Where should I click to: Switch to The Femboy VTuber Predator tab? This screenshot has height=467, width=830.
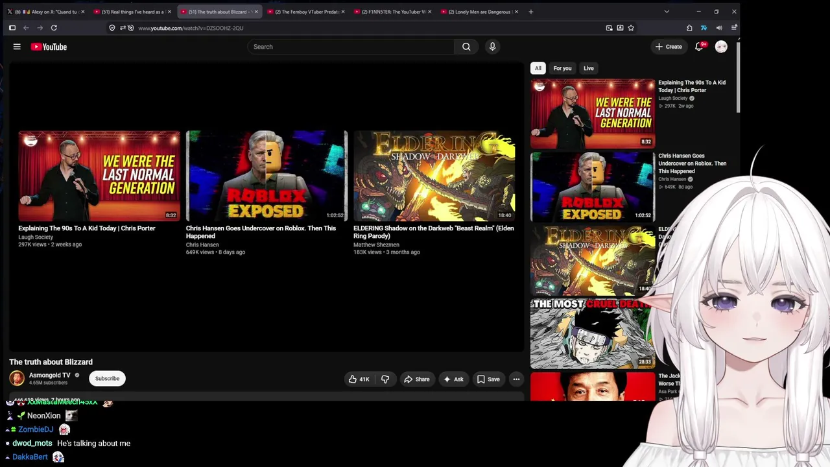(305, 12)
